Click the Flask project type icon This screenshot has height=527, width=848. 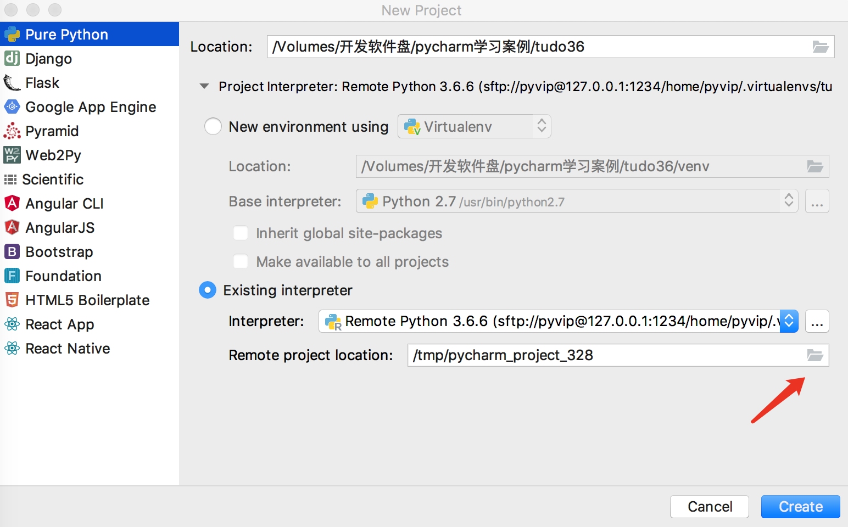pyautogui.click(x=12, y=83)
